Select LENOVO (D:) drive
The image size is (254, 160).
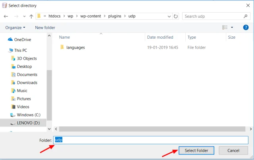coord(29,123)
